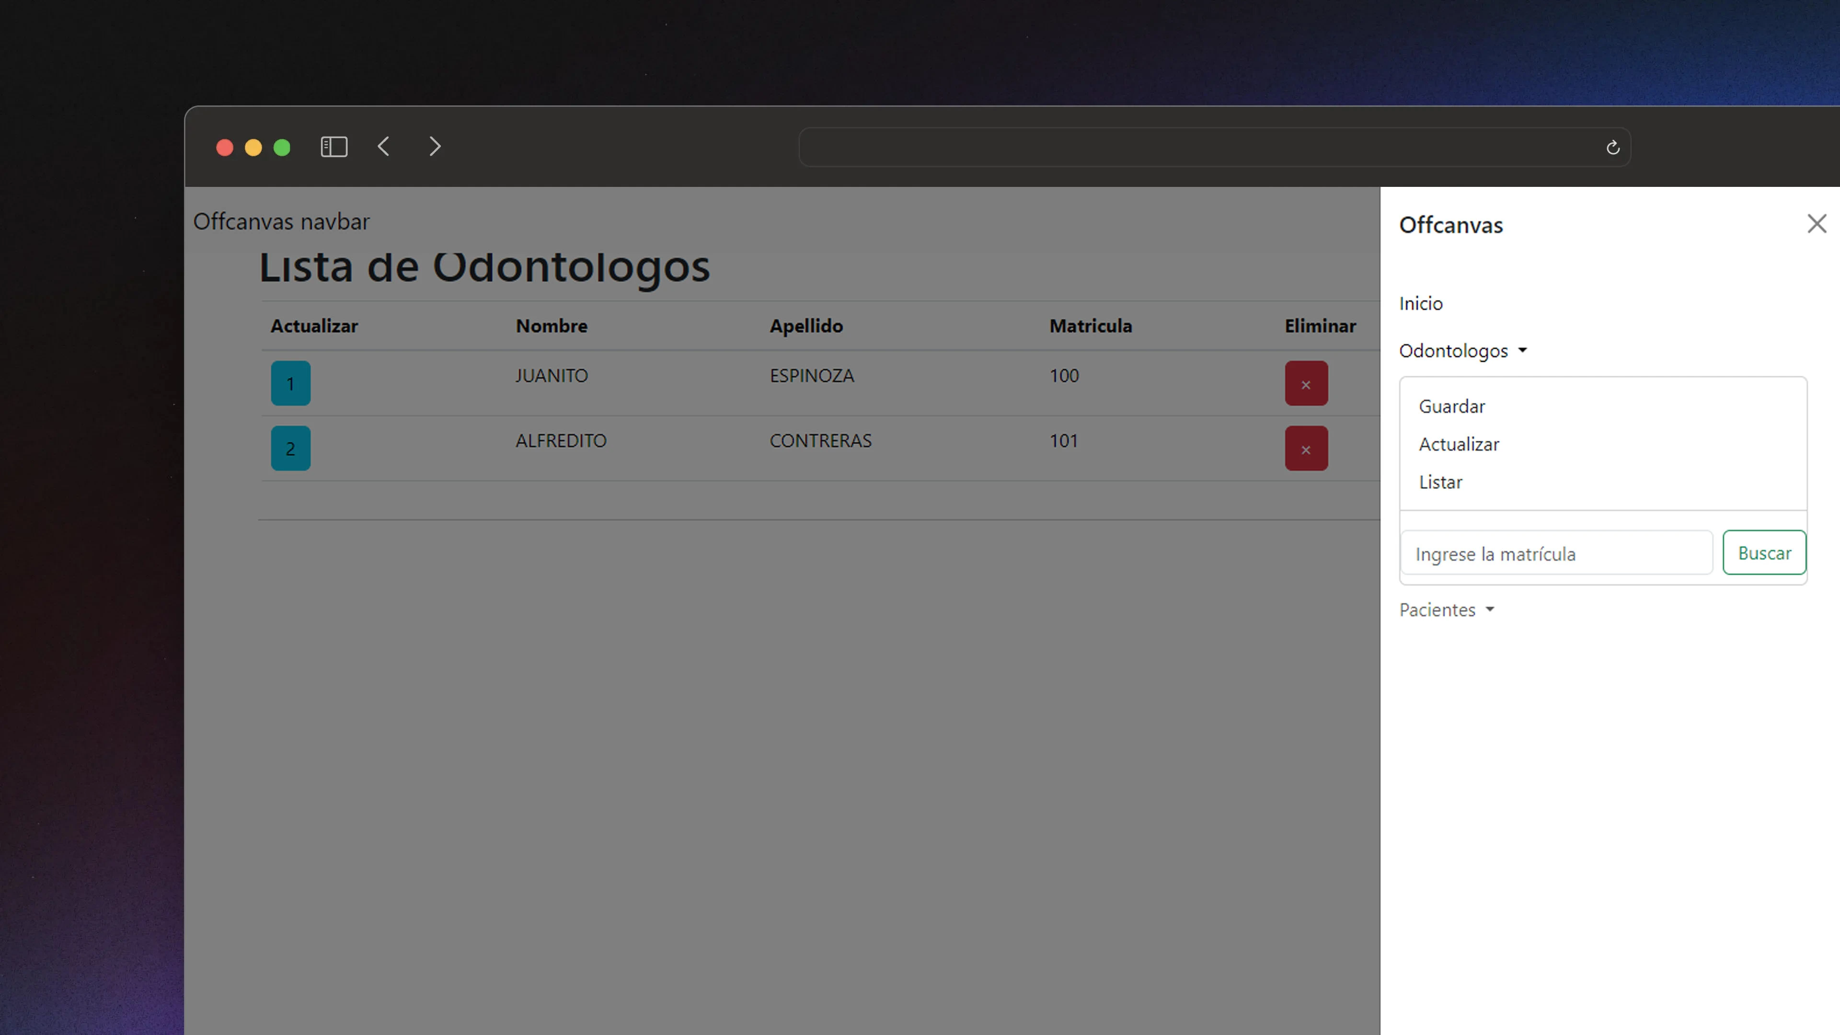Click the red window close dot

(x=224, y=148)
